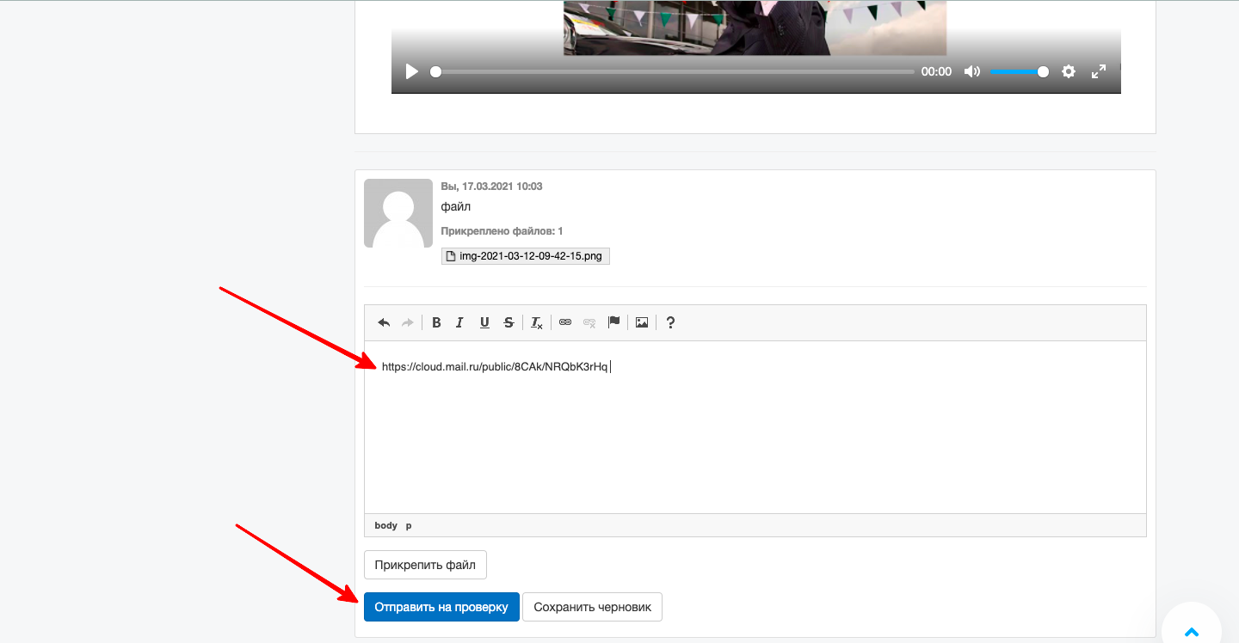
Task: Toggle bold text formatting
Action: click(x=436, y=322)
